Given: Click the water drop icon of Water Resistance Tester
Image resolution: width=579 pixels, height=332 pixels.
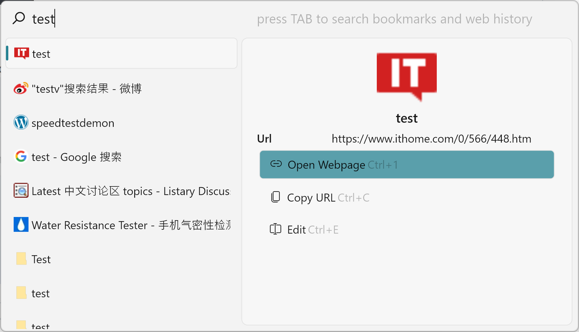Looking at the screenshot, I should 20,225.
